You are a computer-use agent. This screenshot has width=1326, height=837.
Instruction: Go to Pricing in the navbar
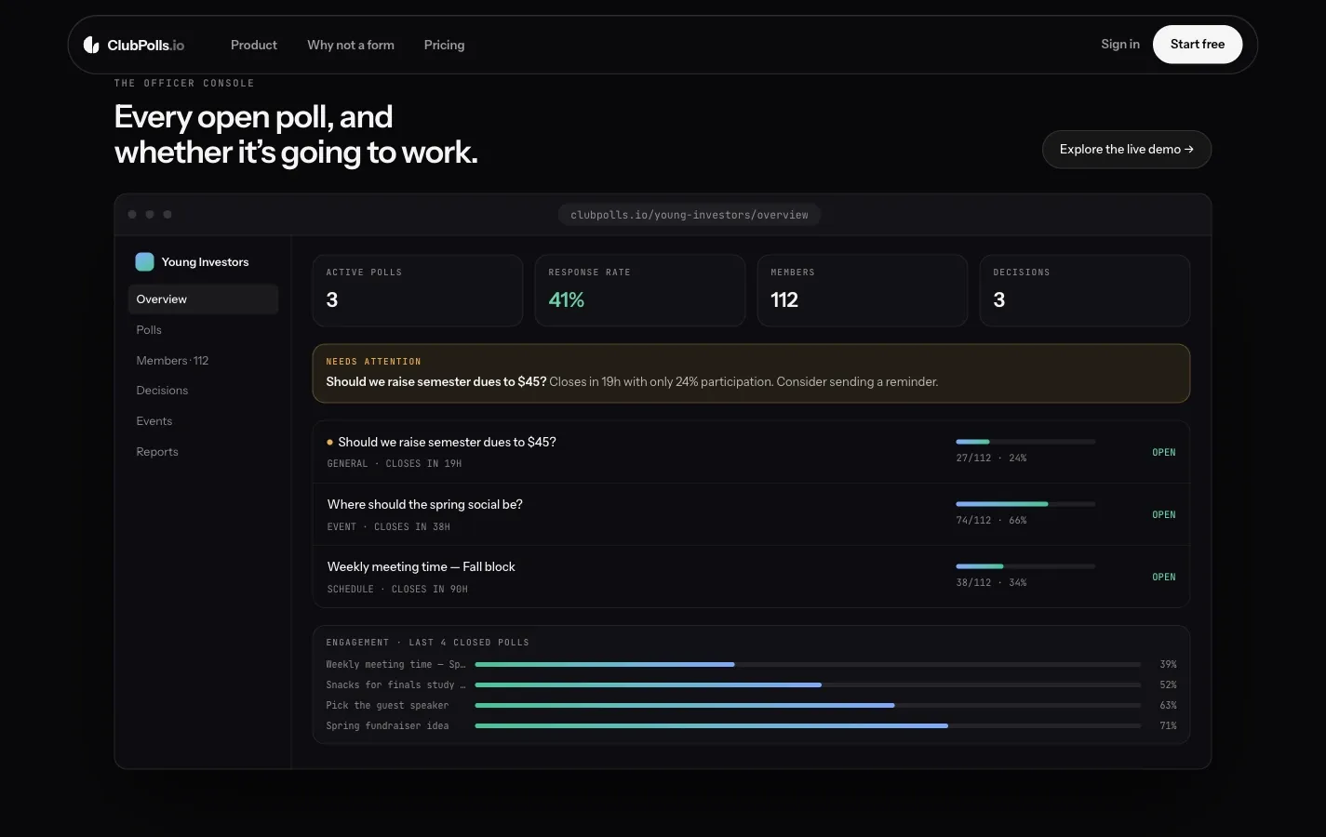point(444,45)
